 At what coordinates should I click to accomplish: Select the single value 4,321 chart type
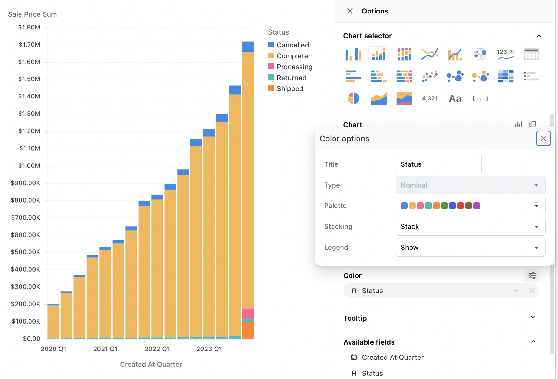coord(430,98)
